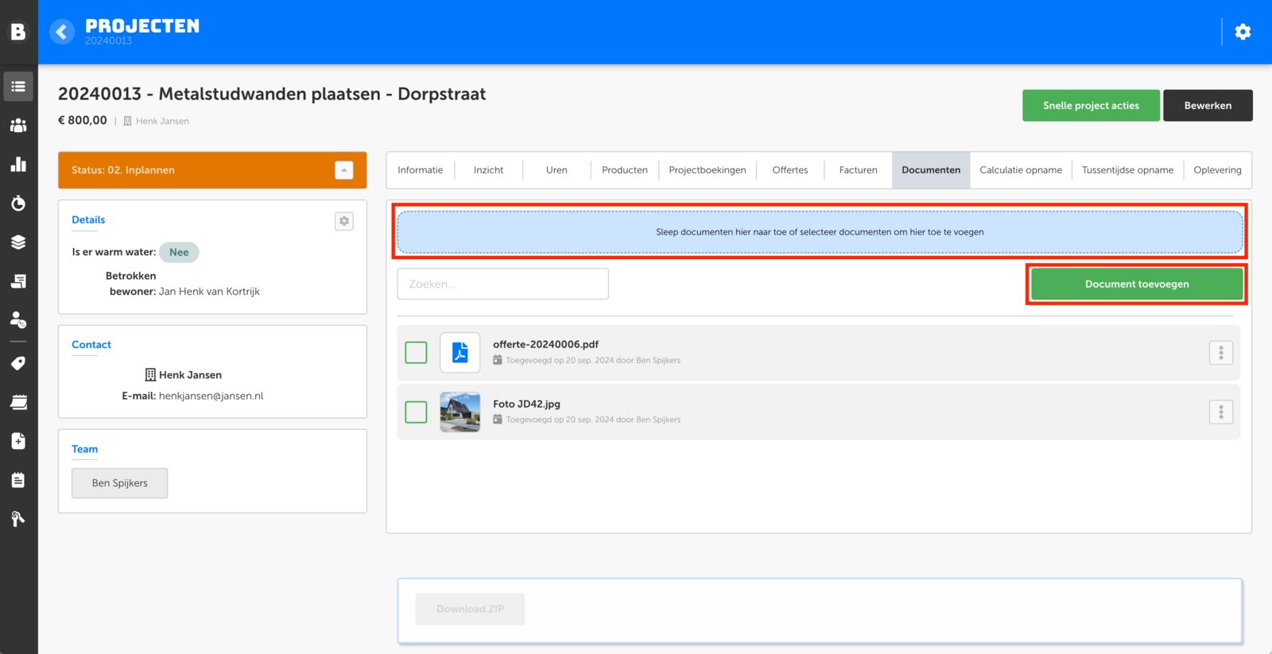This screenshot has width=1272, height=654.
Task: Click the back arrow next to Projecten
Action: pos(62,32)
